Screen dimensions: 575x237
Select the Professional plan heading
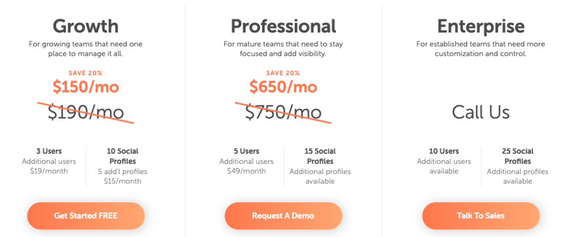284,26
